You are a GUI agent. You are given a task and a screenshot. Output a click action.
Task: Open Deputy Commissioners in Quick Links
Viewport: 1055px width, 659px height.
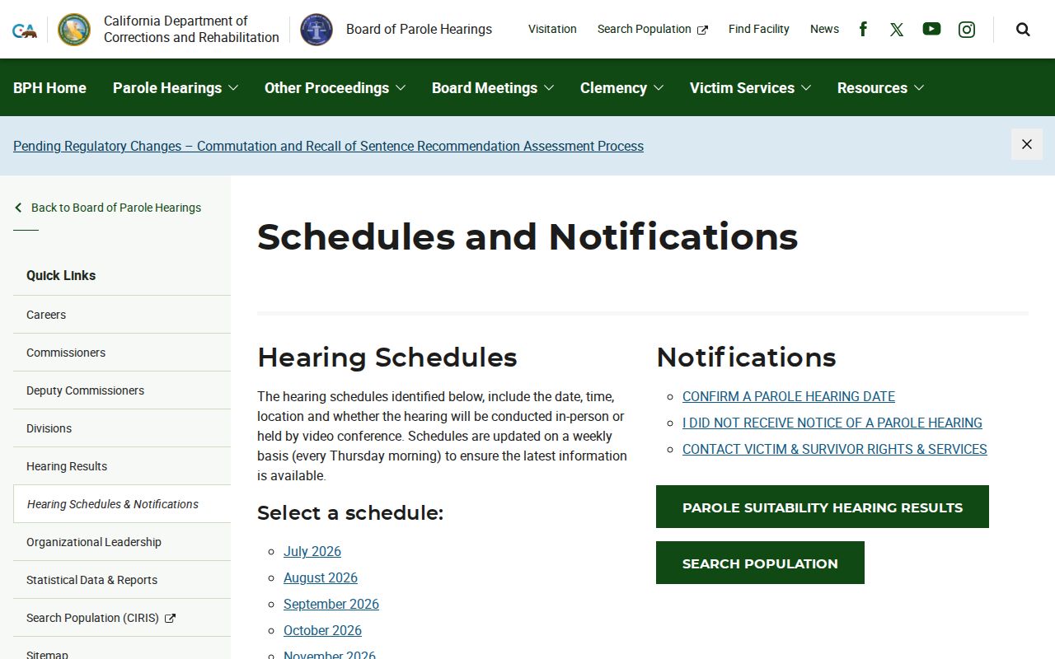[122, 390]
